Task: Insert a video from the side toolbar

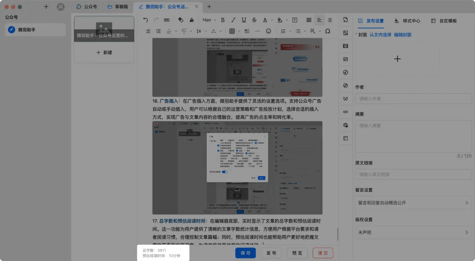Action: point(346,46)
